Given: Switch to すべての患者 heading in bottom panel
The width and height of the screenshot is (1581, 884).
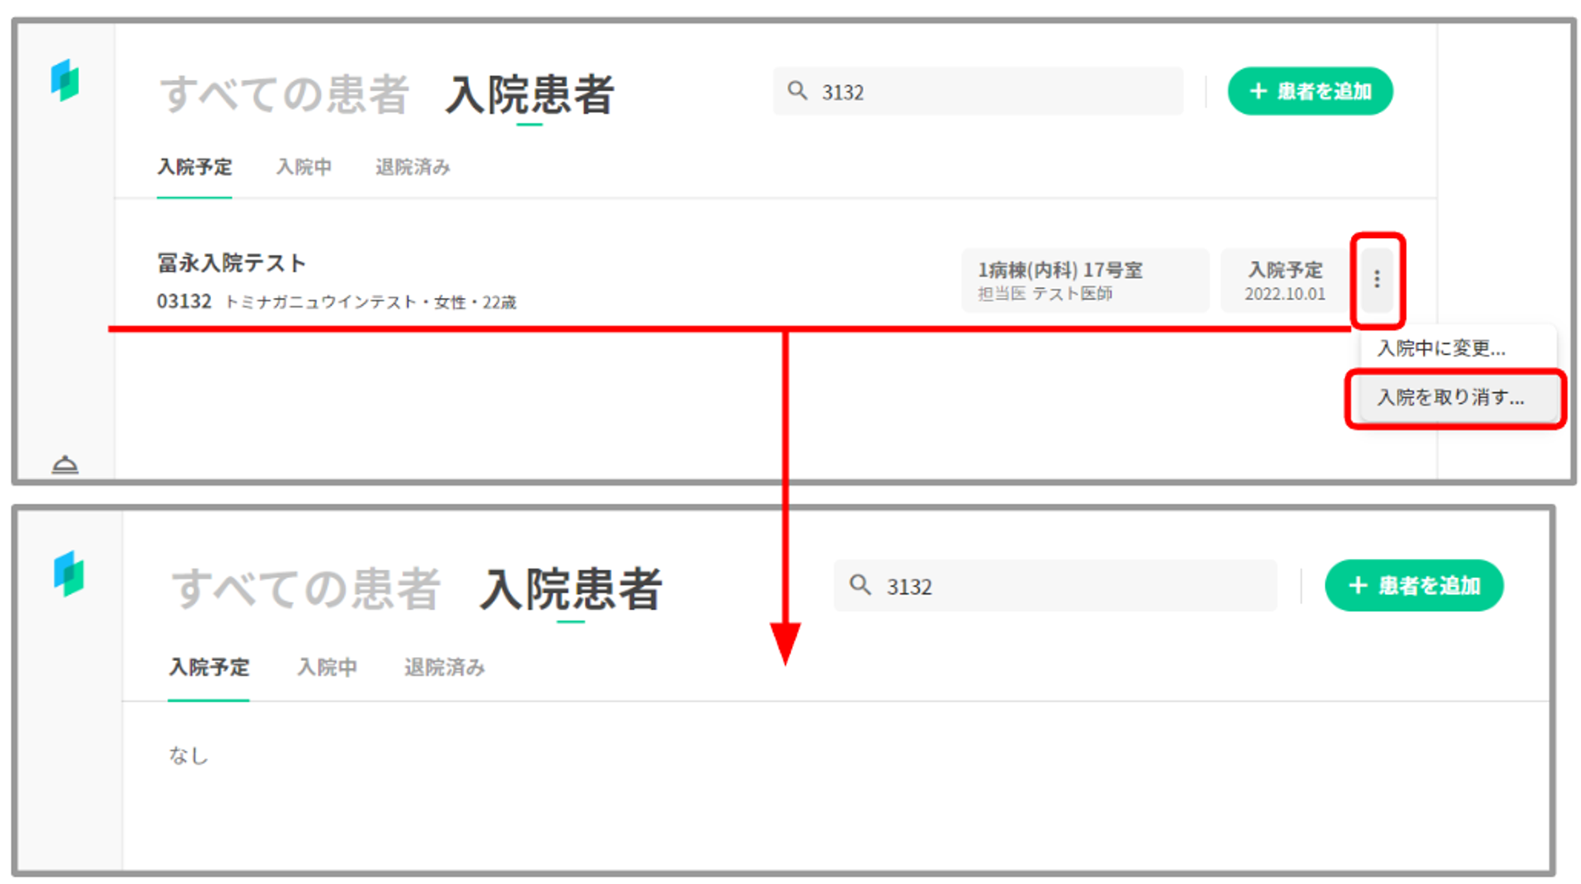Looking at the screenshot, I should [305, 589].
